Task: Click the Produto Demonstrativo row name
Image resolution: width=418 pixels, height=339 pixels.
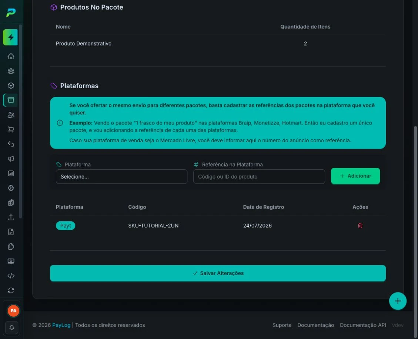Action: pyautogui.click(x=83, y=43)
